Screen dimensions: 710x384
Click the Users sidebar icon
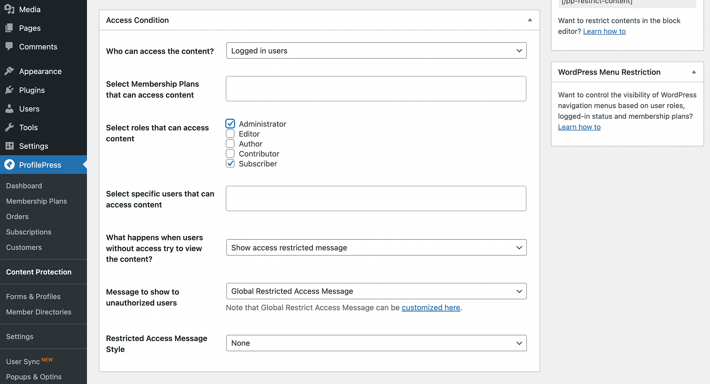(x=9, y=109)
